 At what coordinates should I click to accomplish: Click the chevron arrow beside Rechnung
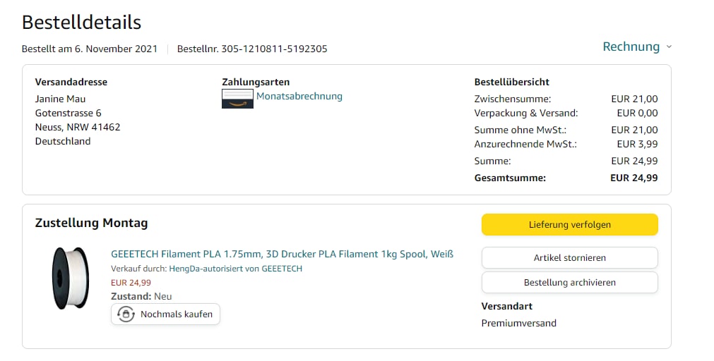coord(669,47)
